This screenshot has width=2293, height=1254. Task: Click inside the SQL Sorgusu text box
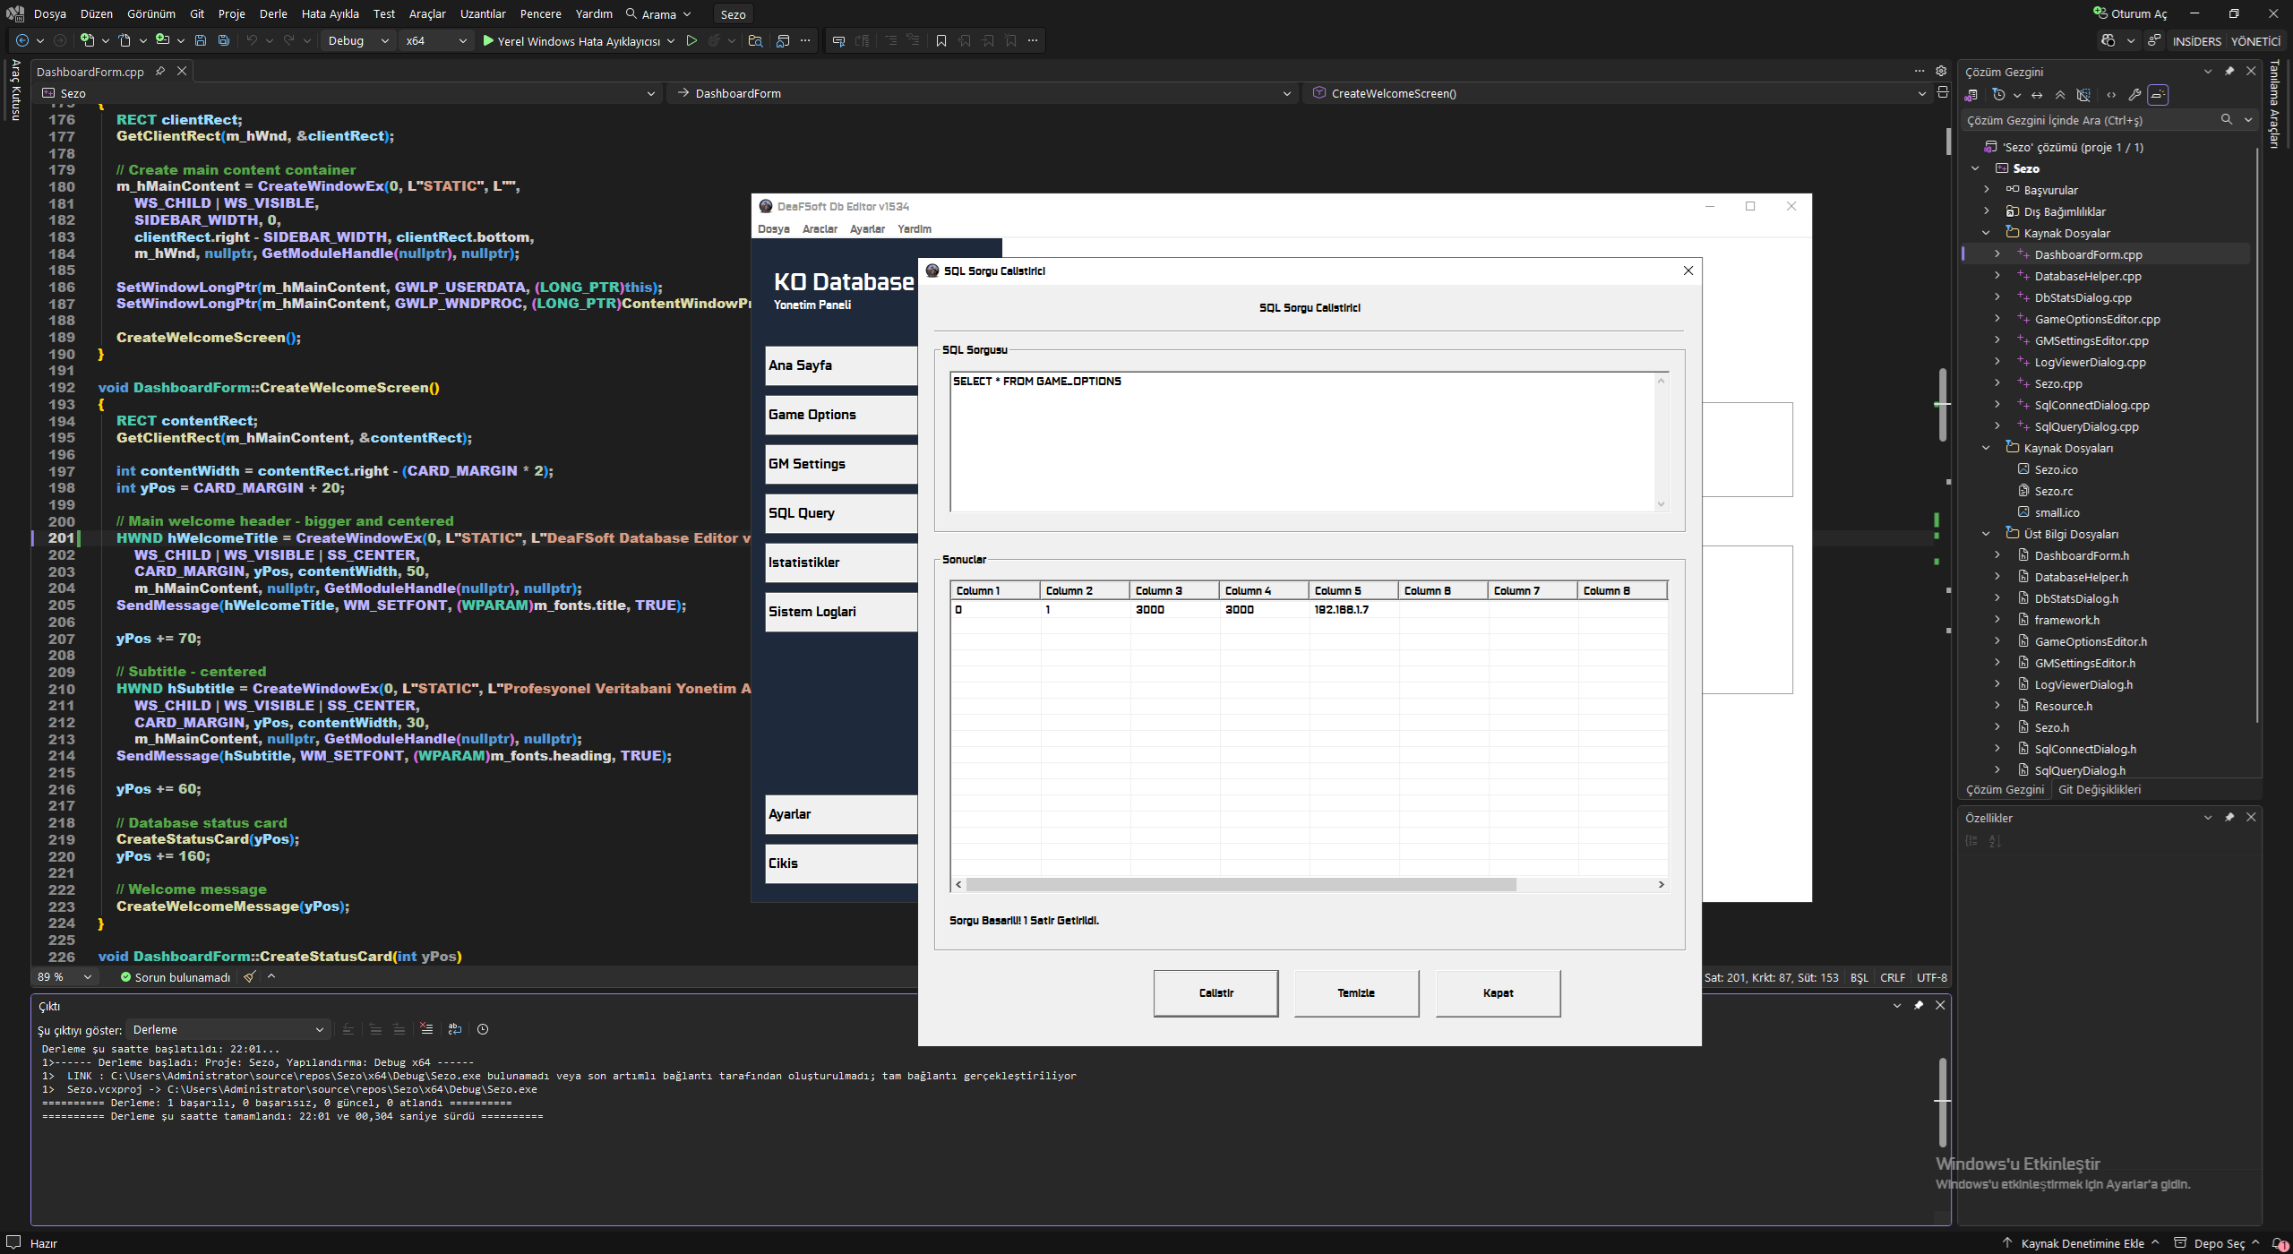1303,442
